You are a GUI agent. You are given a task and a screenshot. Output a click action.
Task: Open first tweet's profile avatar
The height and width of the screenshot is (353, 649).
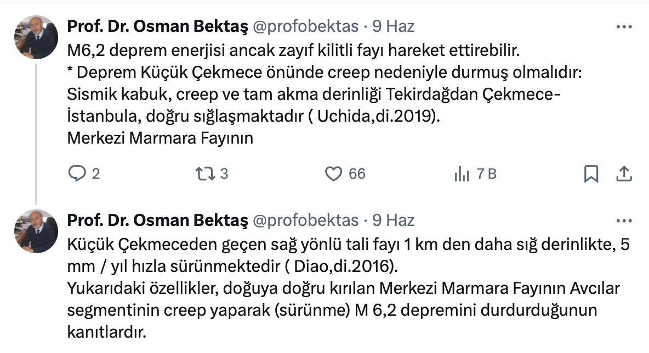36,37
